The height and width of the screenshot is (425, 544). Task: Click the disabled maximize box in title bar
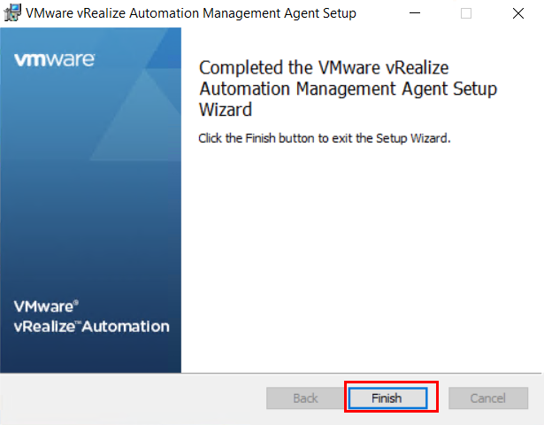pos(466,13)
